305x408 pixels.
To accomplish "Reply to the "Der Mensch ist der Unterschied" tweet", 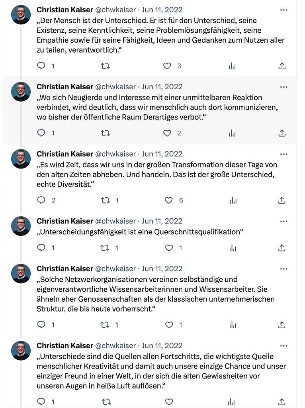I will tap(41, 66).
